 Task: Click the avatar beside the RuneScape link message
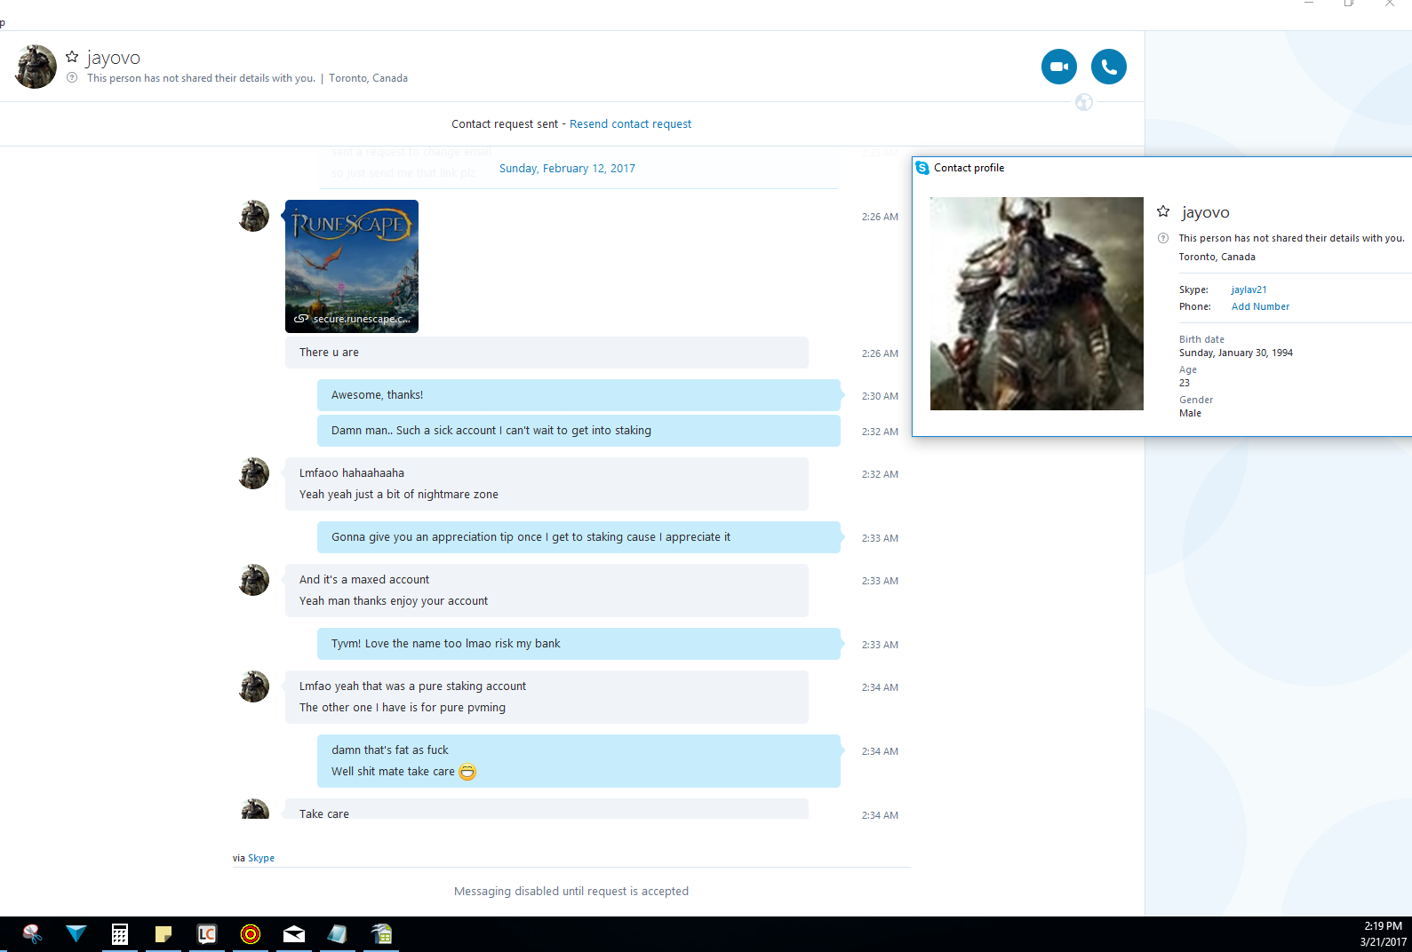(254, 216)
